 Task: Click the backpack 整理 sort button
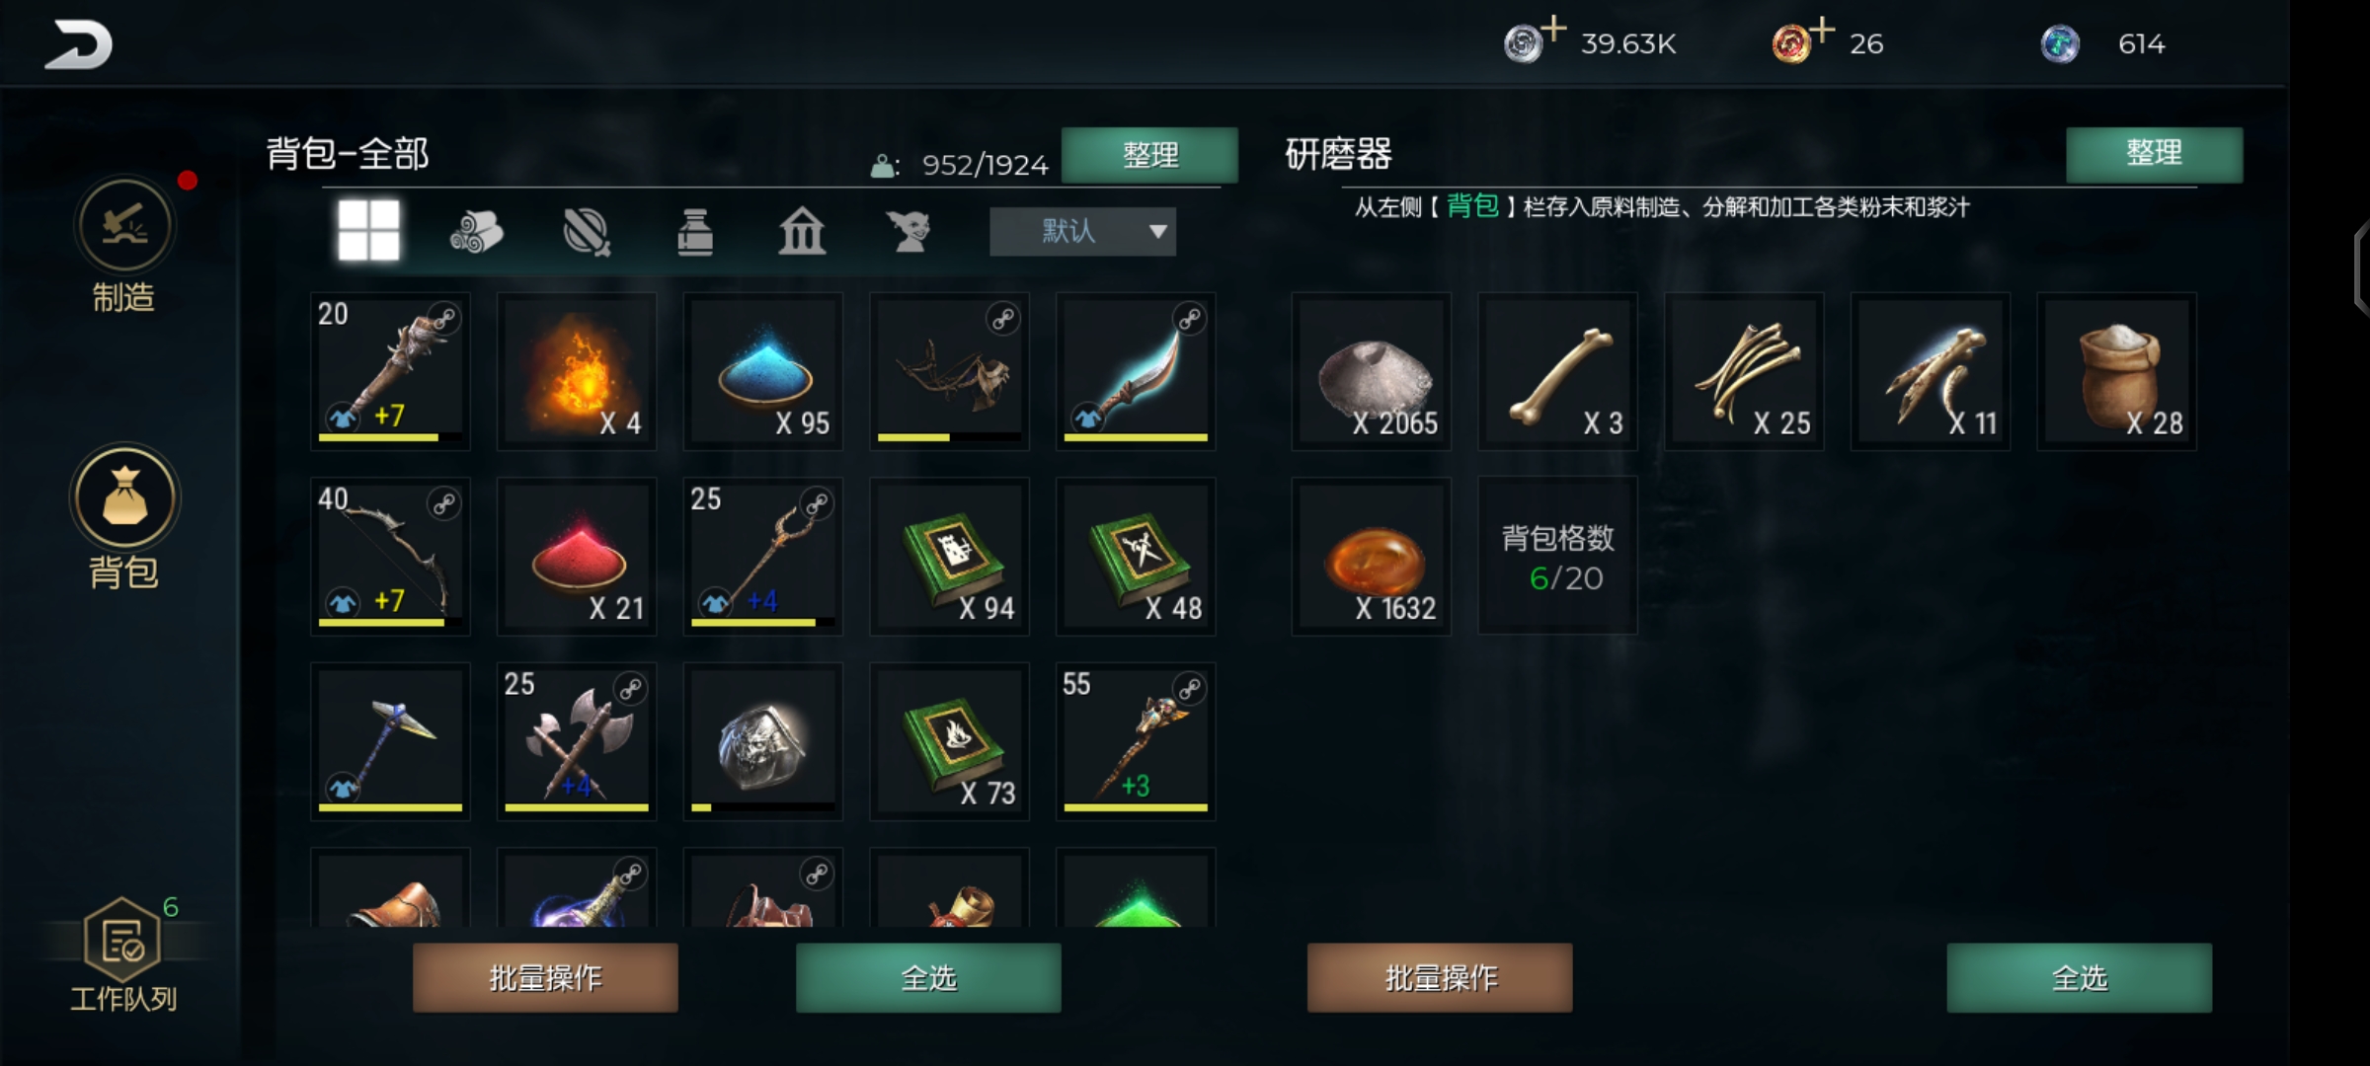point(1149,155)
